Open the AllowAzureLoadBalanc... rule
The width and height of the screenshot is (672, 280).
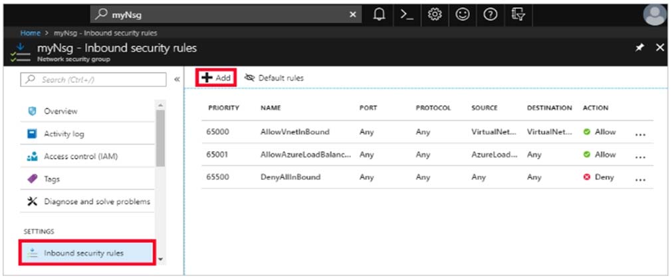[x=306, y=155]
